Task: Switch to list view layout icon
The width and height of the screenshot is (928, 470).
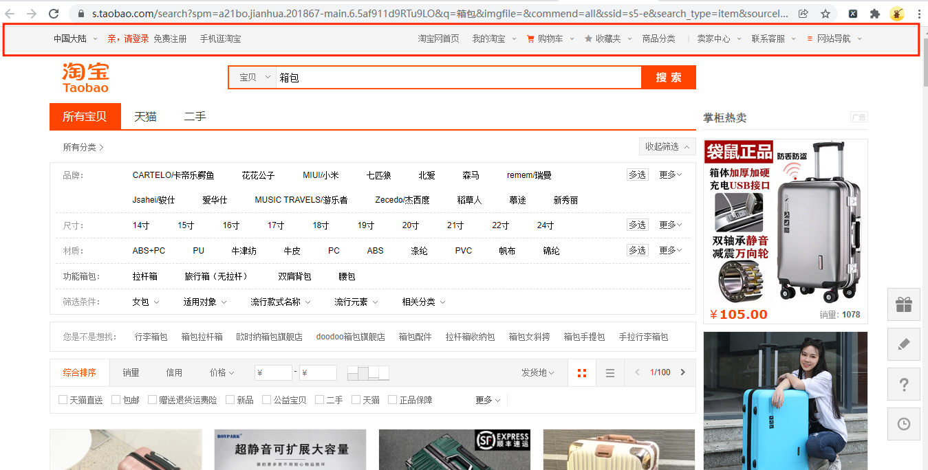Action: (609, 372)
